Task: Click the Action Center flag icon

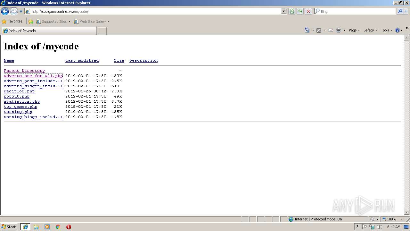Action: [364, 227]
